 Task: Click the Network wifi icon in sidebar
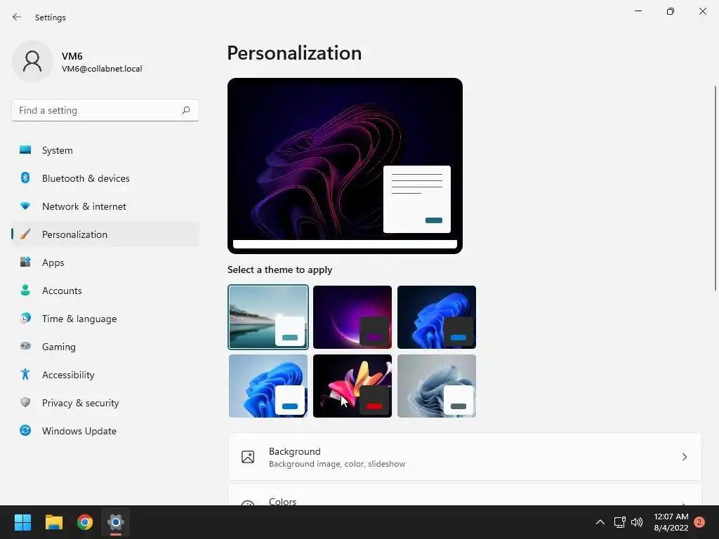click(25, 206)
